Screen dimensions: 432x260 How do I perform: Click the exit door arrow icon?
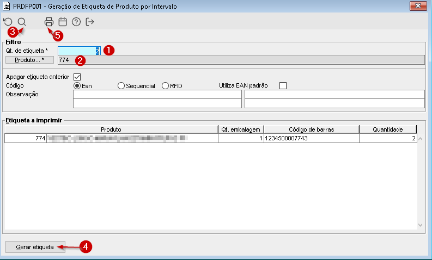click(x=90, y=22)
